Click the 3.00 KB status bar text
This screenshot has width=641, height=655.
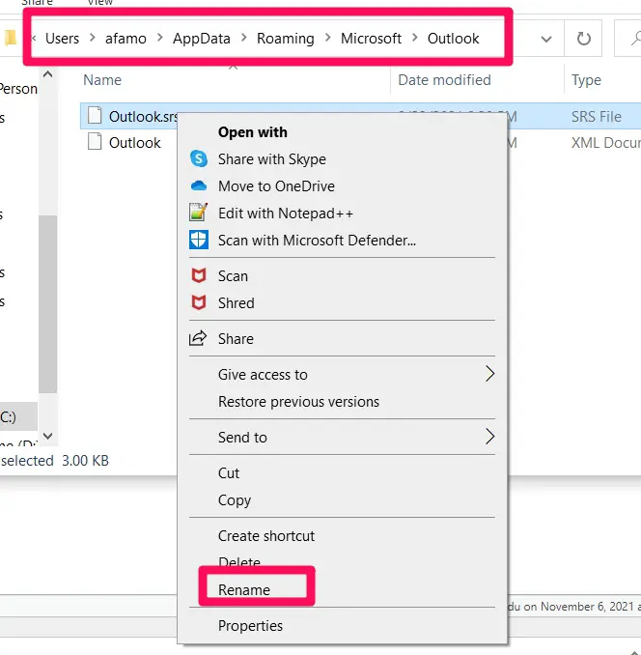coord(85,460)
